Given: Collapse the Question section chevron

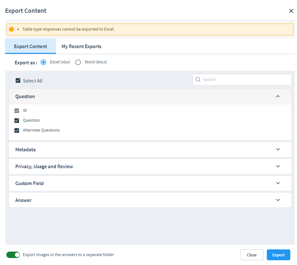Looking at the screenshot, I should click(278, 97).
